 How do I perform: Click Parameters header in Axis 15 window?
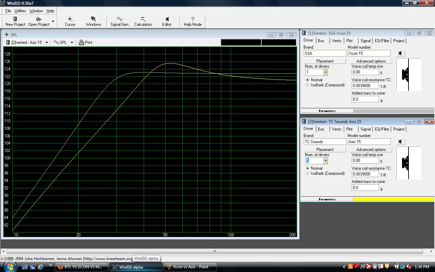coord(327,199)
